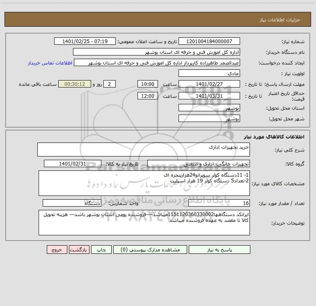This screenshot has height=306, width=316.
Task: Click the section title اطلاعات کالاهای مورد نیاز
Action: pyautogui.click(x=274, y=137)
